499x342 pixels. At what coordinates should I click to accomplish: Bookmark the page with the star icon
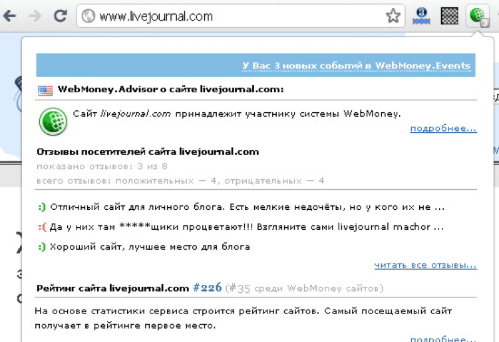tap(393, 15)
